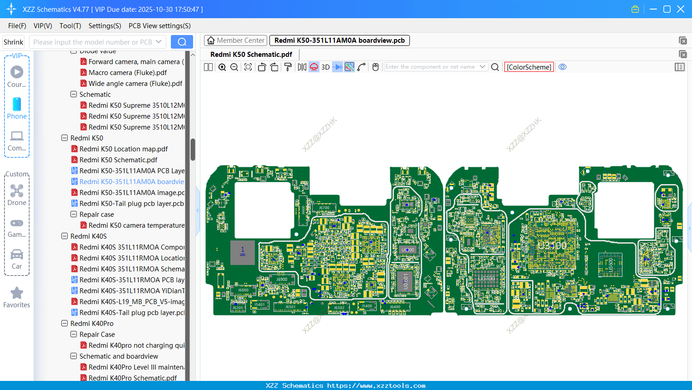Click the red component highlight icon
Screen dimensions: 692x390
click(x=314, y=67)
